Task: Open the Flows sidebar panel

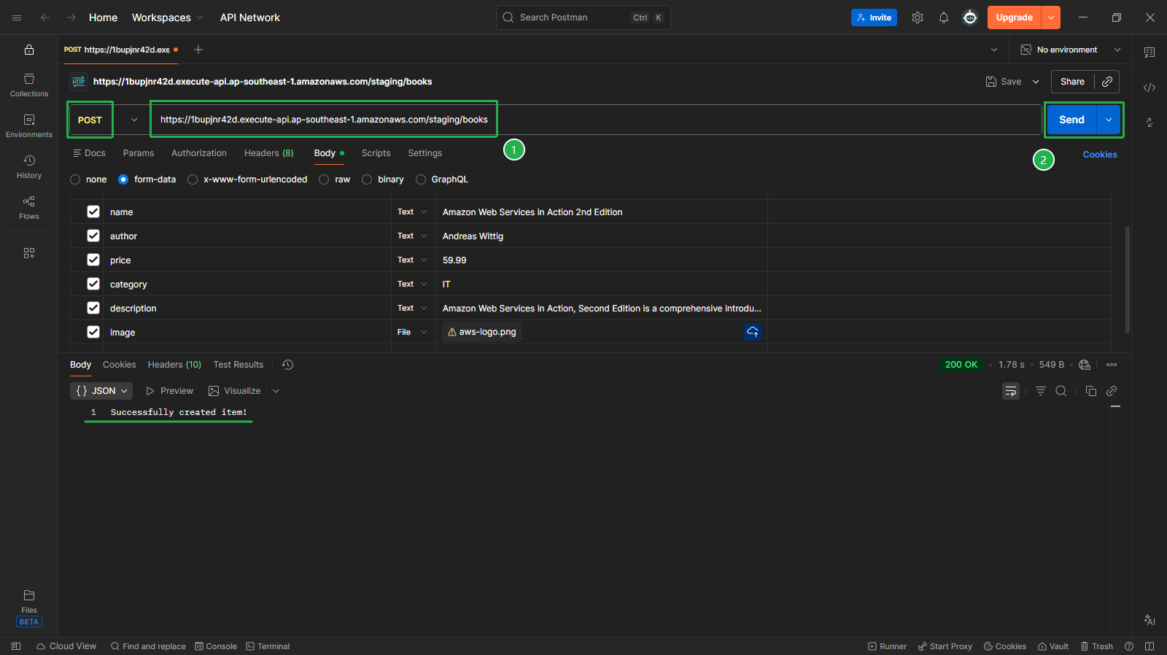Action: tap(29, 207)
